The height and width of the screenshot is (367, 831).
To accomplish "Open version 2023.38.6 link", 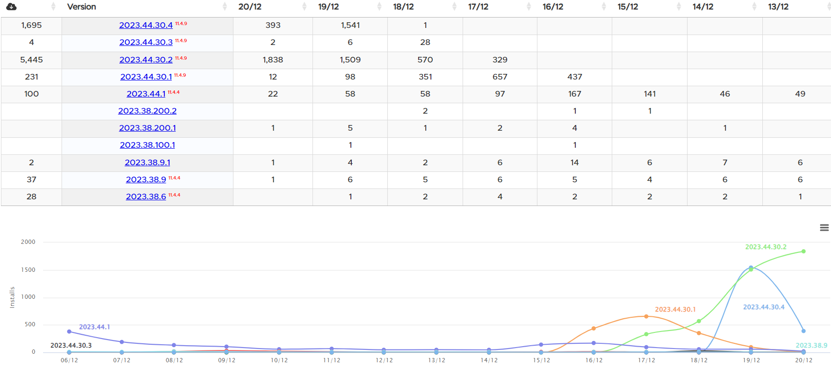I will click(146, 197).
